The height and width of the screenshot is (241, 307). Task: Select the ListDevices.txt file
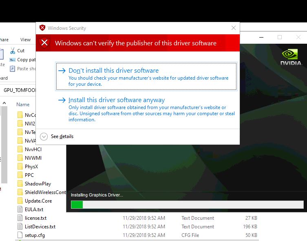tap(40, 227)
